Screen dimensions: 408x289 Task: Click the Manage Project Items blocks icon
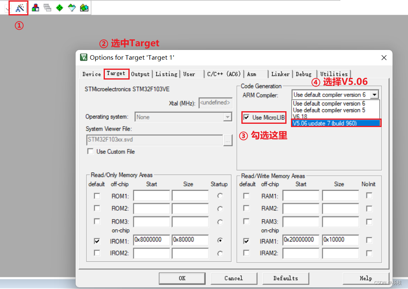pyautogui.click(x=35, y=8)
